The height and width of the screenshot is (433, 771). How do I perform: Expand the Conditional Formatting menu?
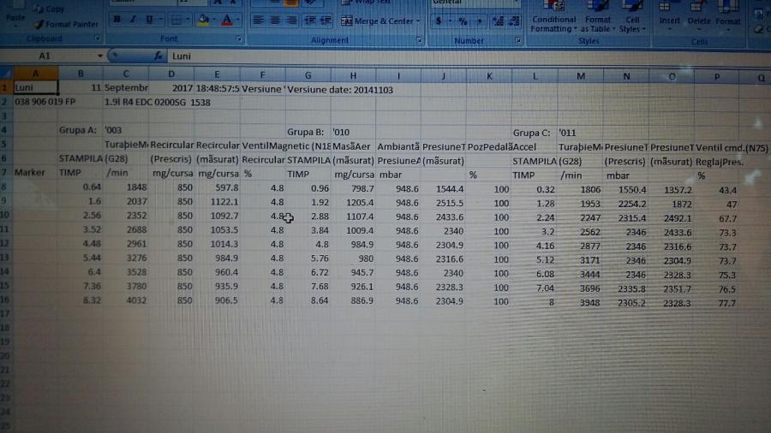coord(553,24)
